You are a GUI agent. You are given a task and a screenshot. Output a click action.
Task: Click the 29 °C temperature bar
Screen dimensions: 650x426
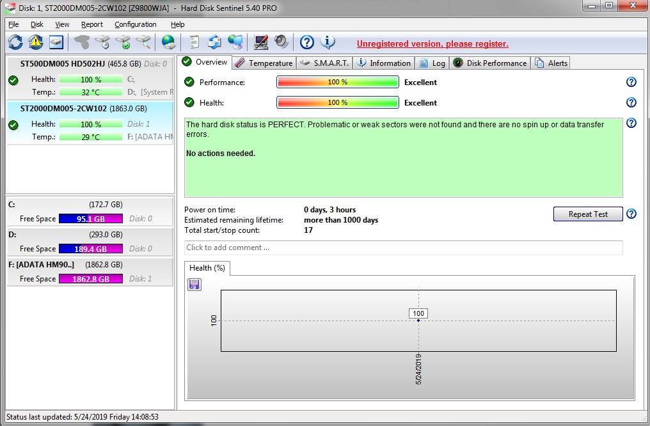click(91, 137)
